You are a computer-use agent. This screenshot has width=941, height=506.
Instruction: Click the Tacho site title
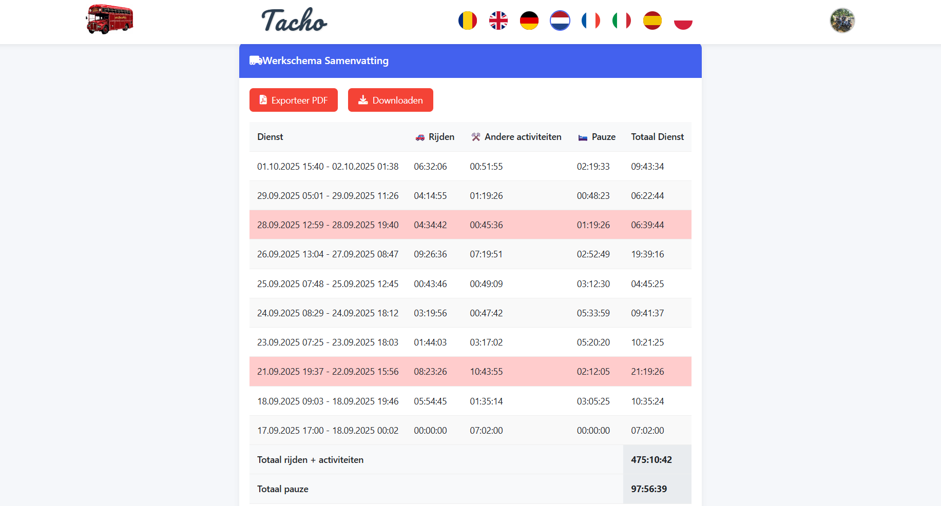(x=294, y=21)
